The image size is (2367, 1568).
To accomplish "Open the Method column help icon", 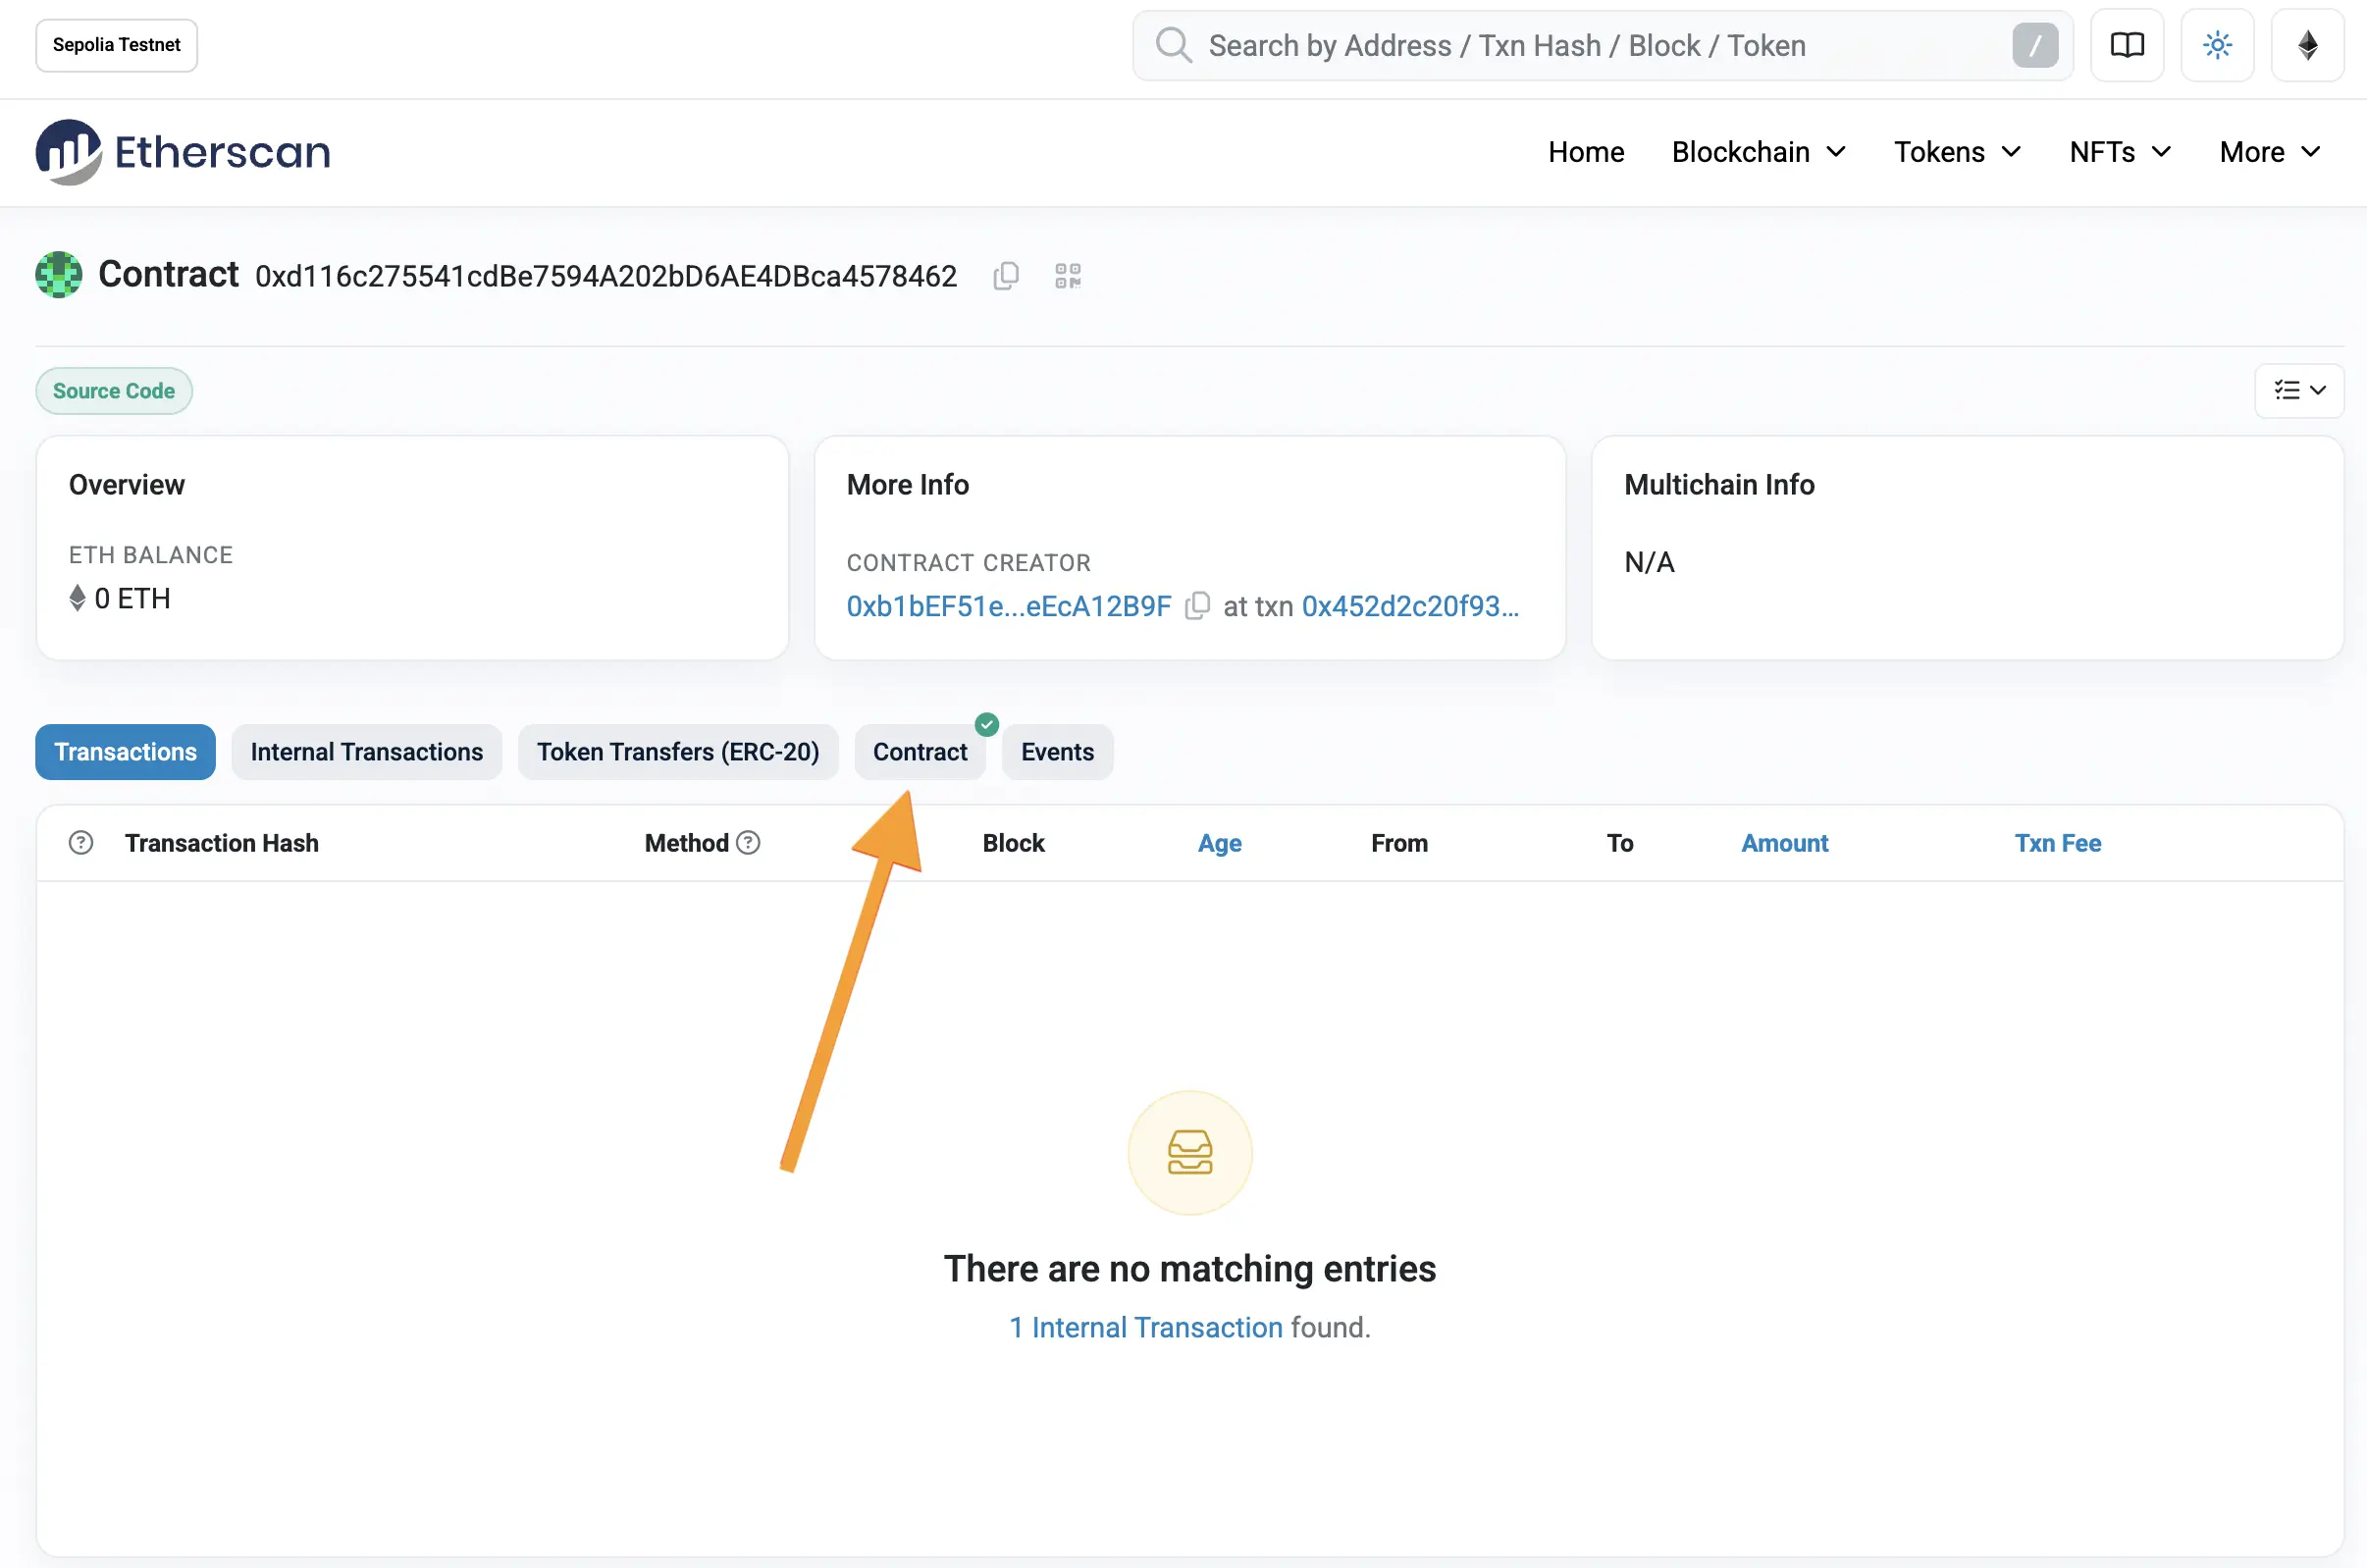I will tap(750, 842).
